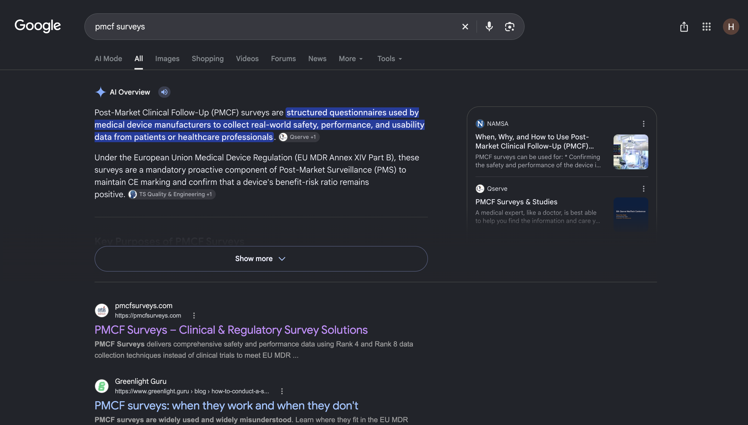Select the All results tab
Viewport: 748px width, 425px height.
click(139, 59)
